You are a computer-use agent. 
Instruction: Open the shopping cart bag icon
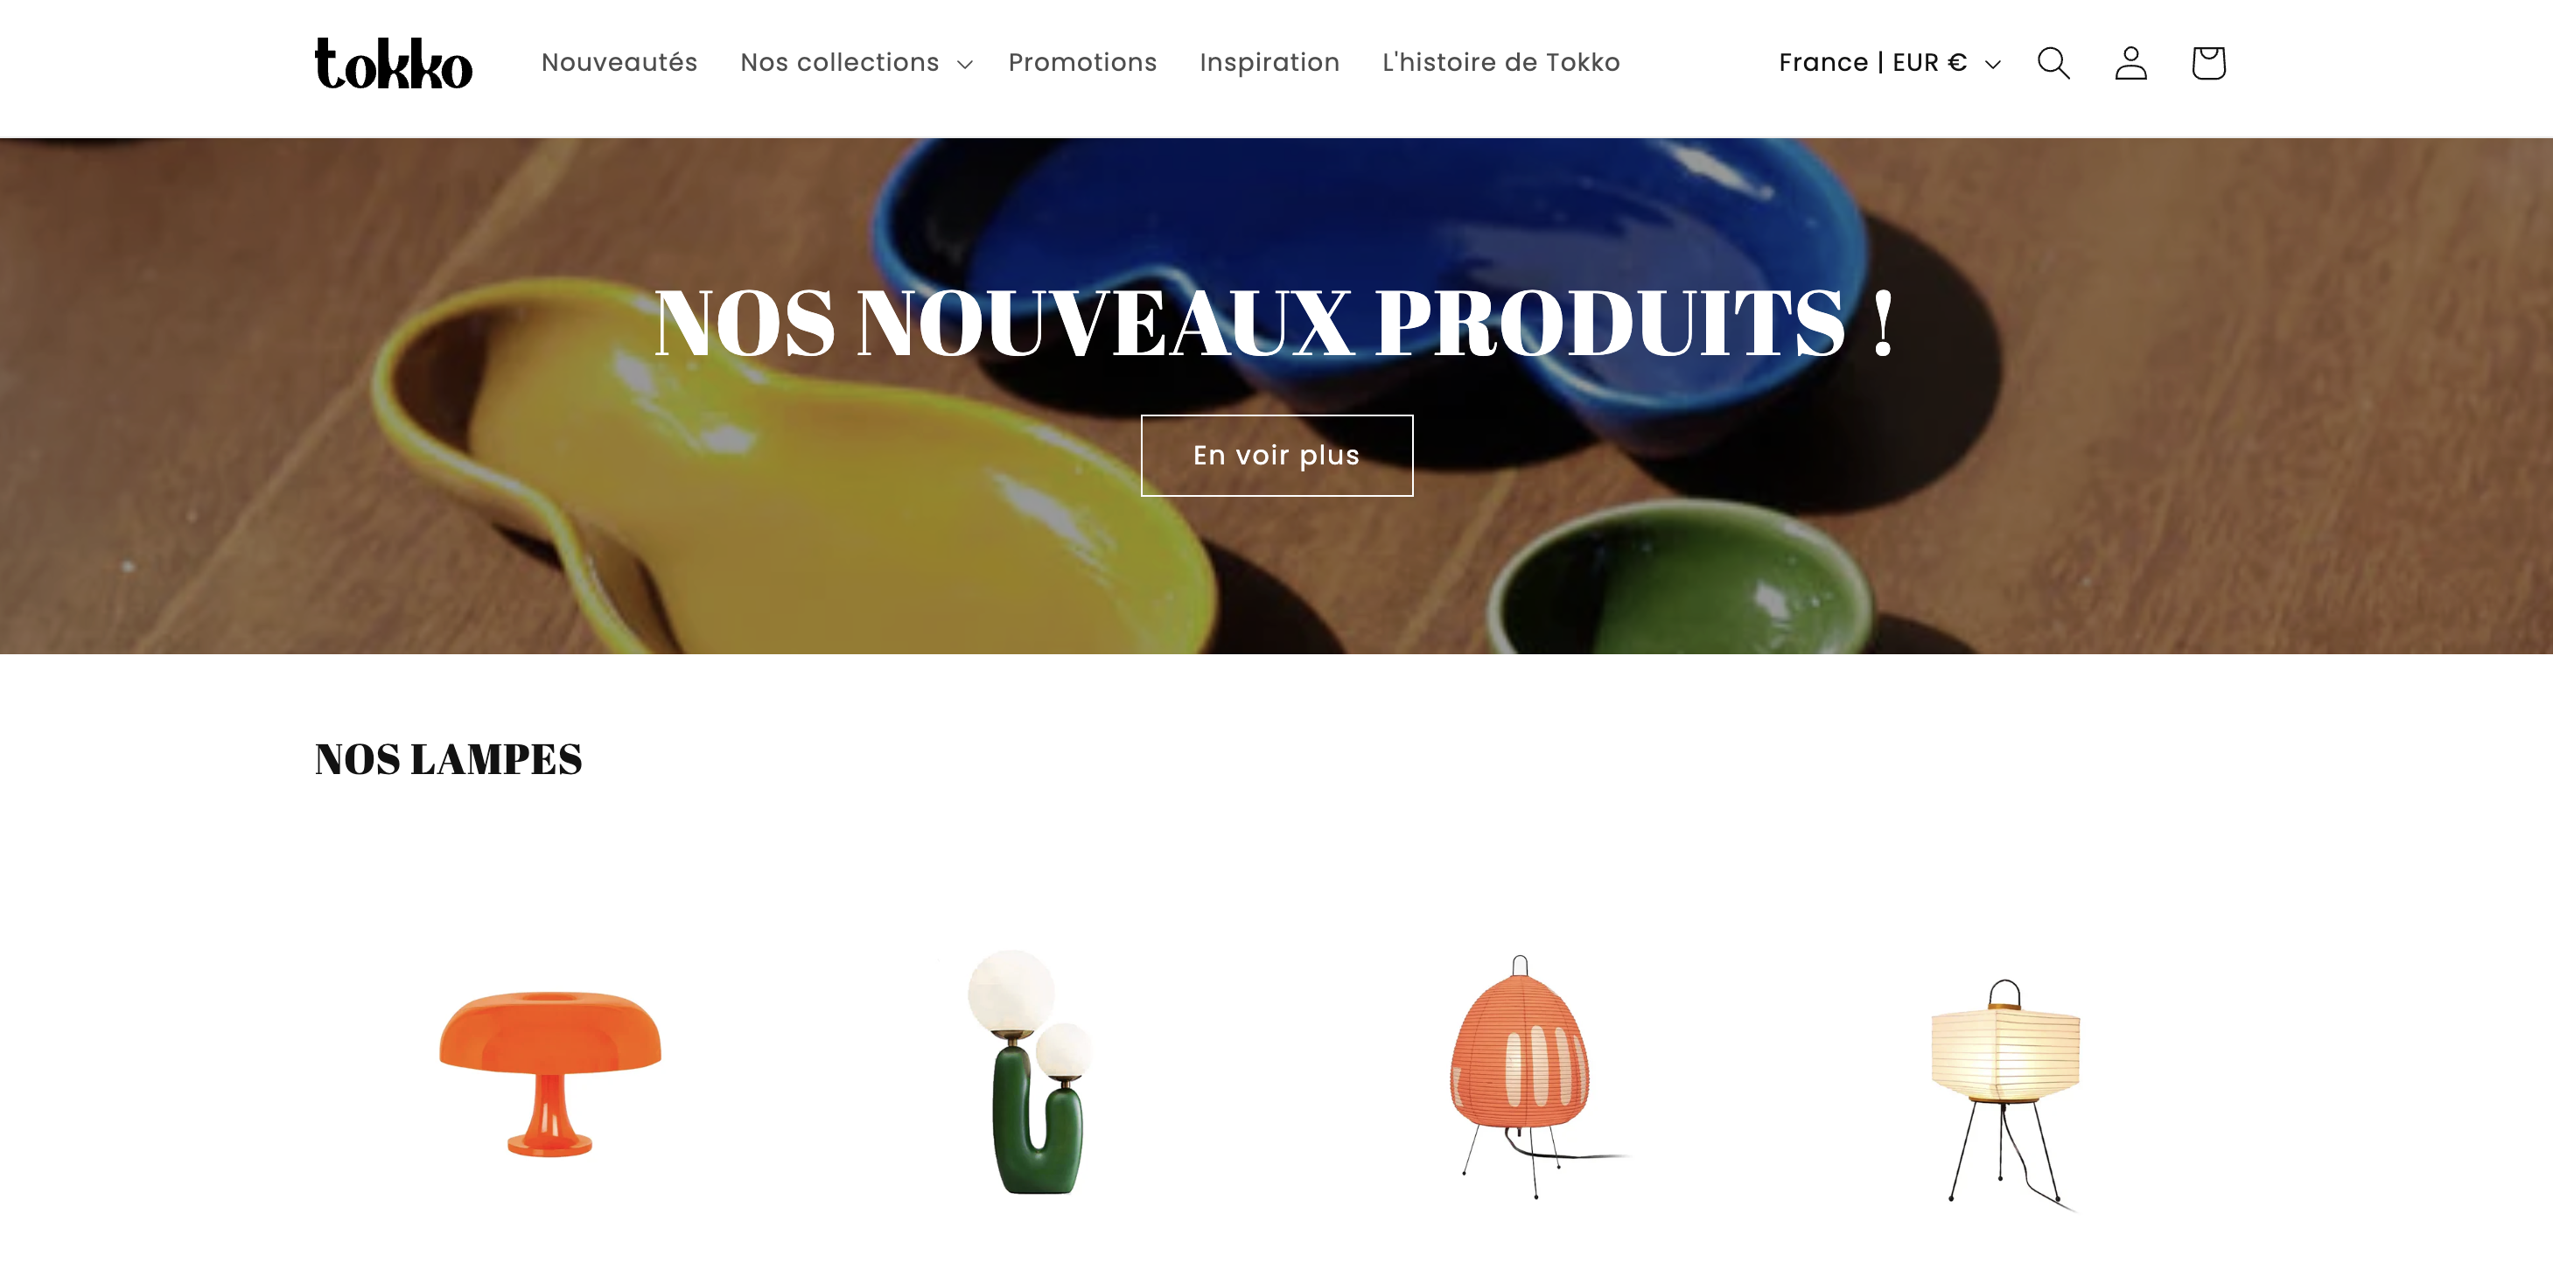[2208, 63]
